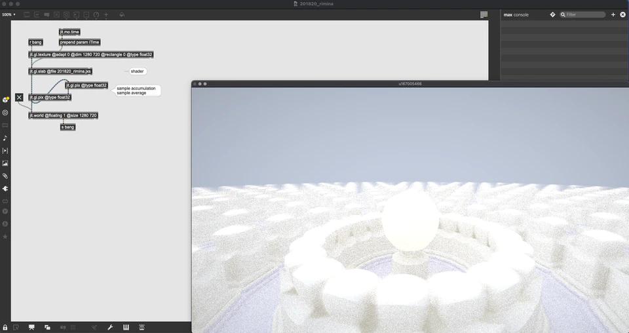Image resolution: width=629 pixels, height=333 pixels.
Task: Click the console Filter search field
Action: point(582,14)
